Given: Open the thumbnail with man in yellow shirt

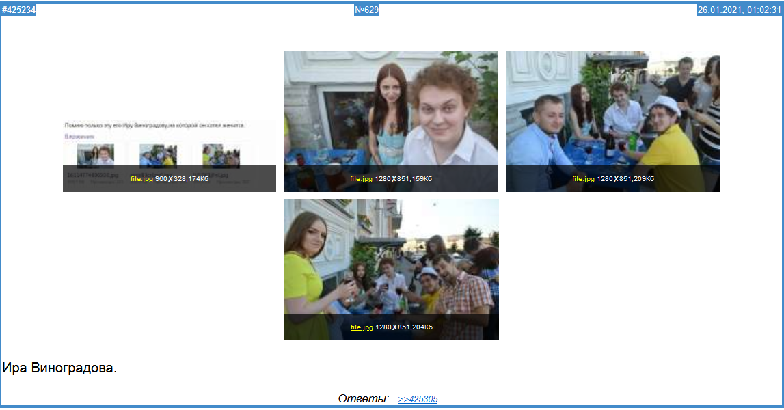Looking at the screenshot, I should 613,121.
